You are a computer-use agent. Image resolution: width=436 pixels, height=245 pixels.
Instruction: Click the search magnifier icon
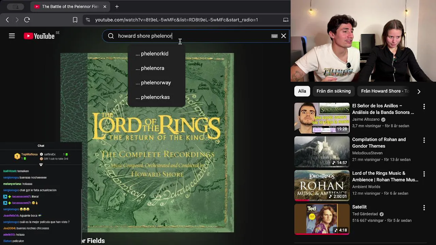coord(111,36)
